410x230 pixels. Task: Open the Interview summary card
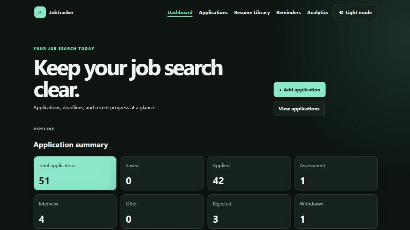(x=75, y=212)
